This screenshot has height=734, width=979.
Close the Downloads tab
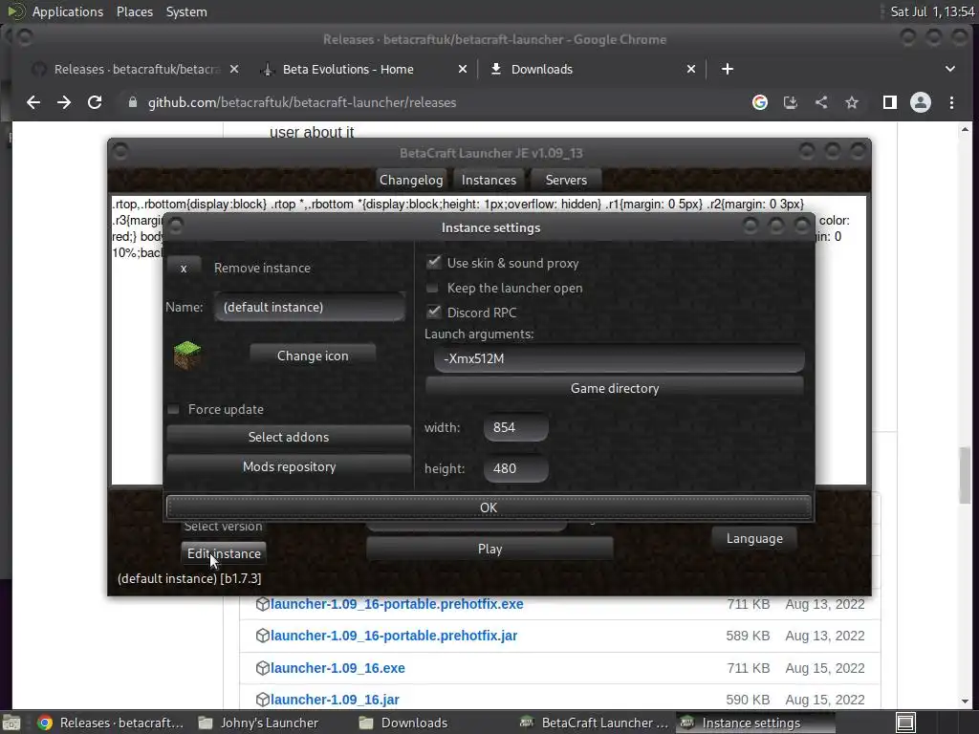691,69
